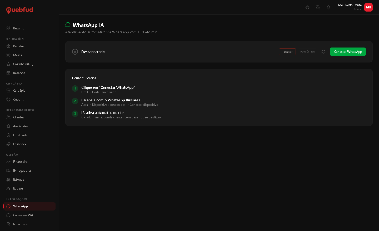Open Mesas page
This screenshot has height=231, width=379.
coord(29,55)
